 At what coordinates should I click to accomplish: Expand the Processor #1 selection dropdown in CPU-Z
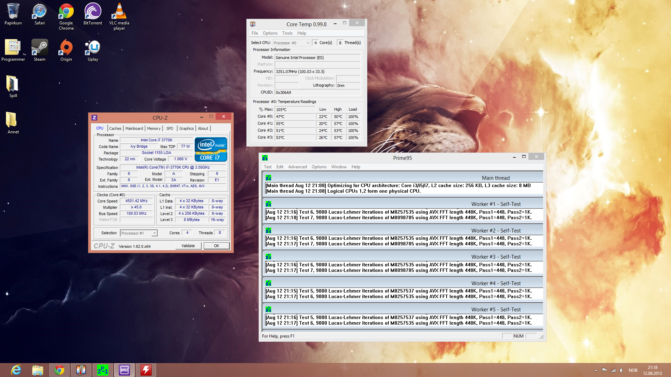(x=139, y=233)
